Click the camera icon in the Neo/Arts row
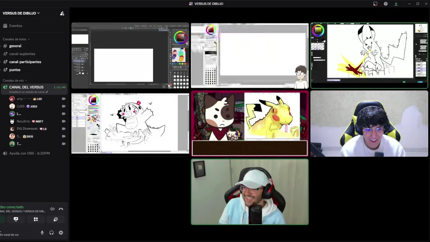This screenshot has width=430, height=242. tap(63, 121)
